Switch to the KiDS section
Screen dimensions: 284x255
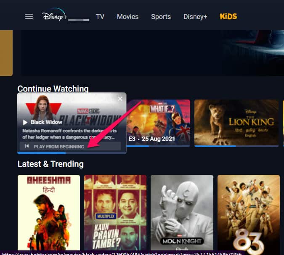[228, 17]
